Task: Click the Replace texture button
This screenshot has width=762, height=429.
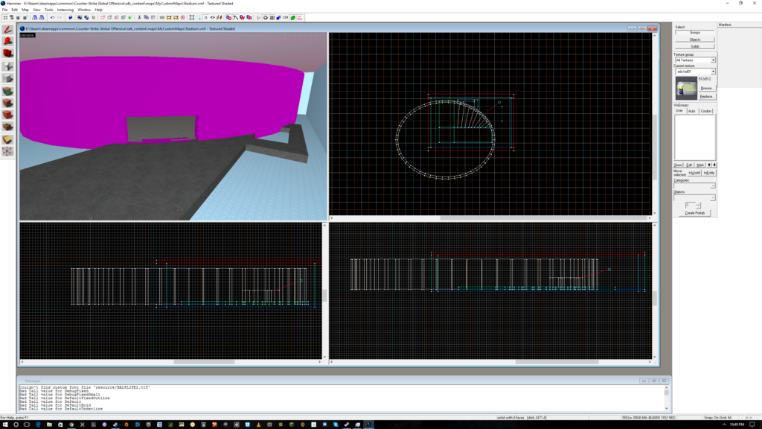Action: 707,96
